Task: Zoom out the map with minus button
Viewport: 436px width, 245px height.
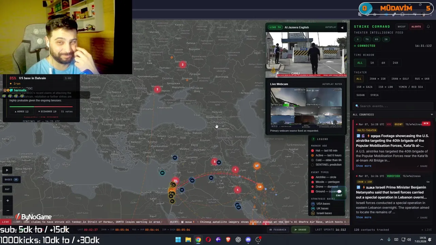Action: coord(7,210)
